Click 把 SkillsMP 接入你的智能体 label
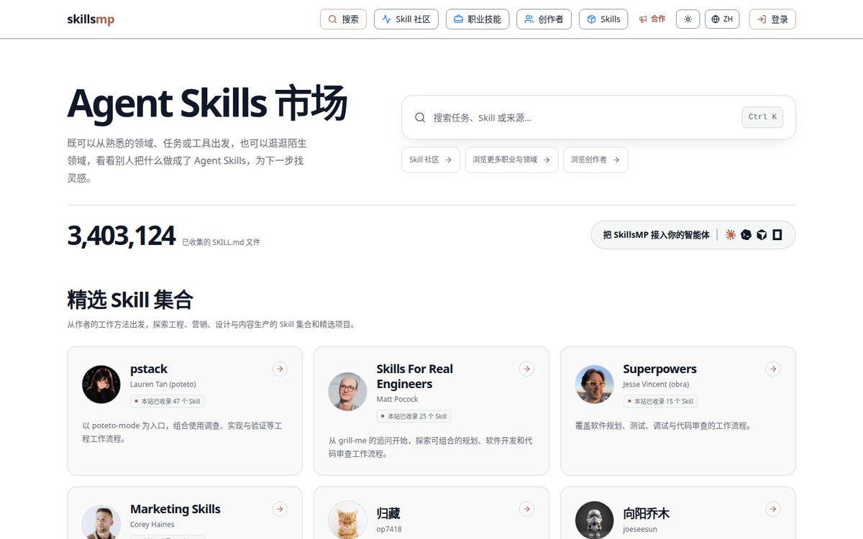The width and height of the screenshot is (863, 539). (656, 235)
